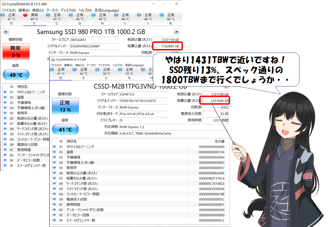Click total host writes 1762885 GB value

click(167, 46)
